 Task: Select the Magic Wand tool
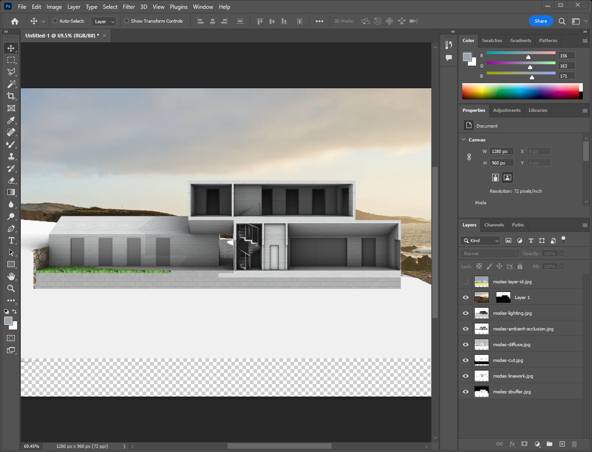pyautogui.click(x=11, y=84)
